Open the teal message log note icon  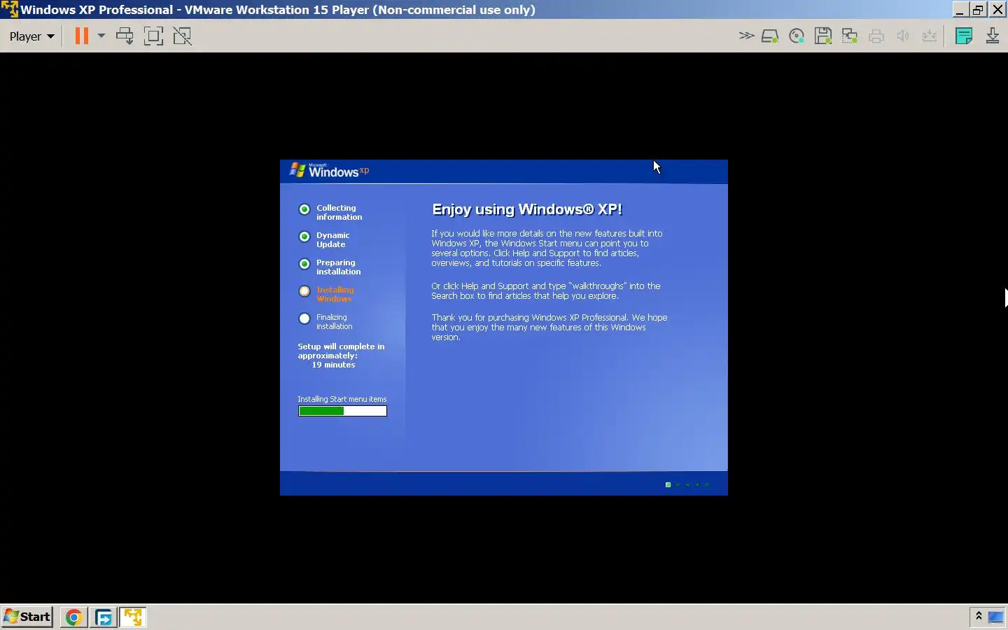click(964, 36)
